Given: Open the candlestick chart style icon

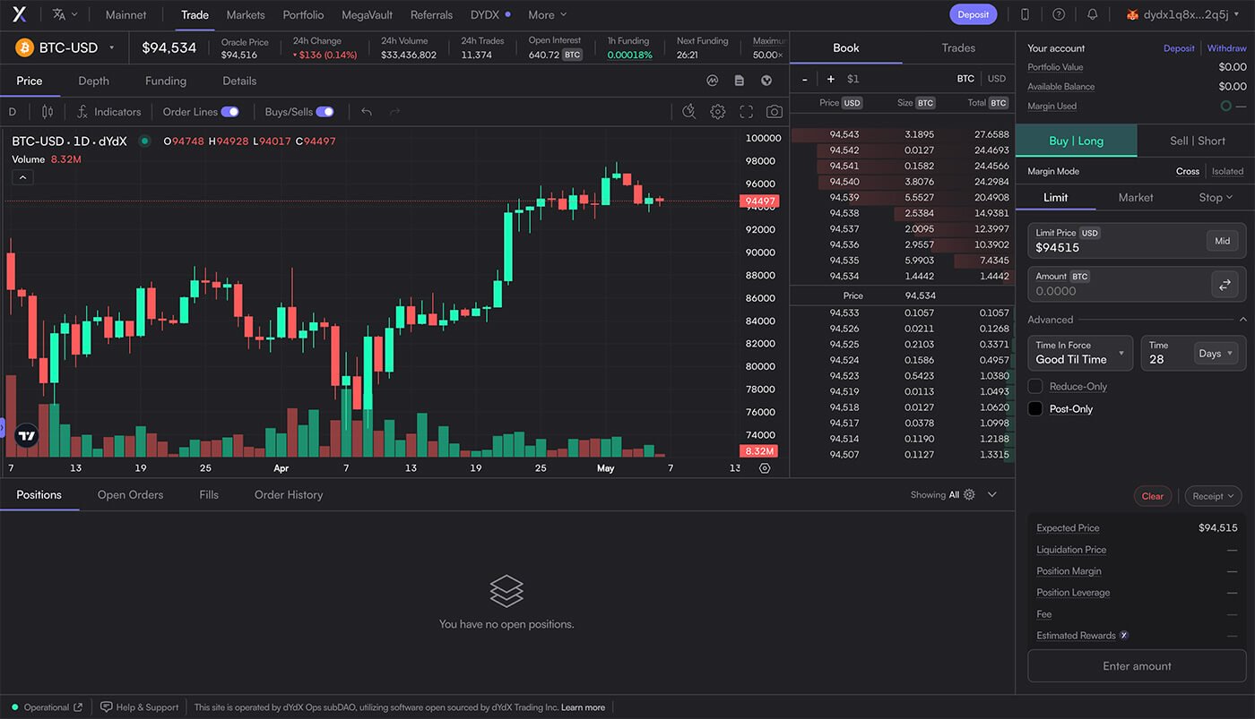Looking at the screenshot, I should pos(46,111).
